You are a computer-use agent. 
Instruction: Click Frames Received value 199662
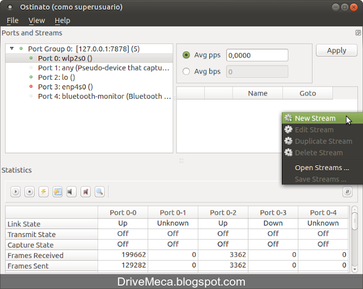click(x=123, y=255)
